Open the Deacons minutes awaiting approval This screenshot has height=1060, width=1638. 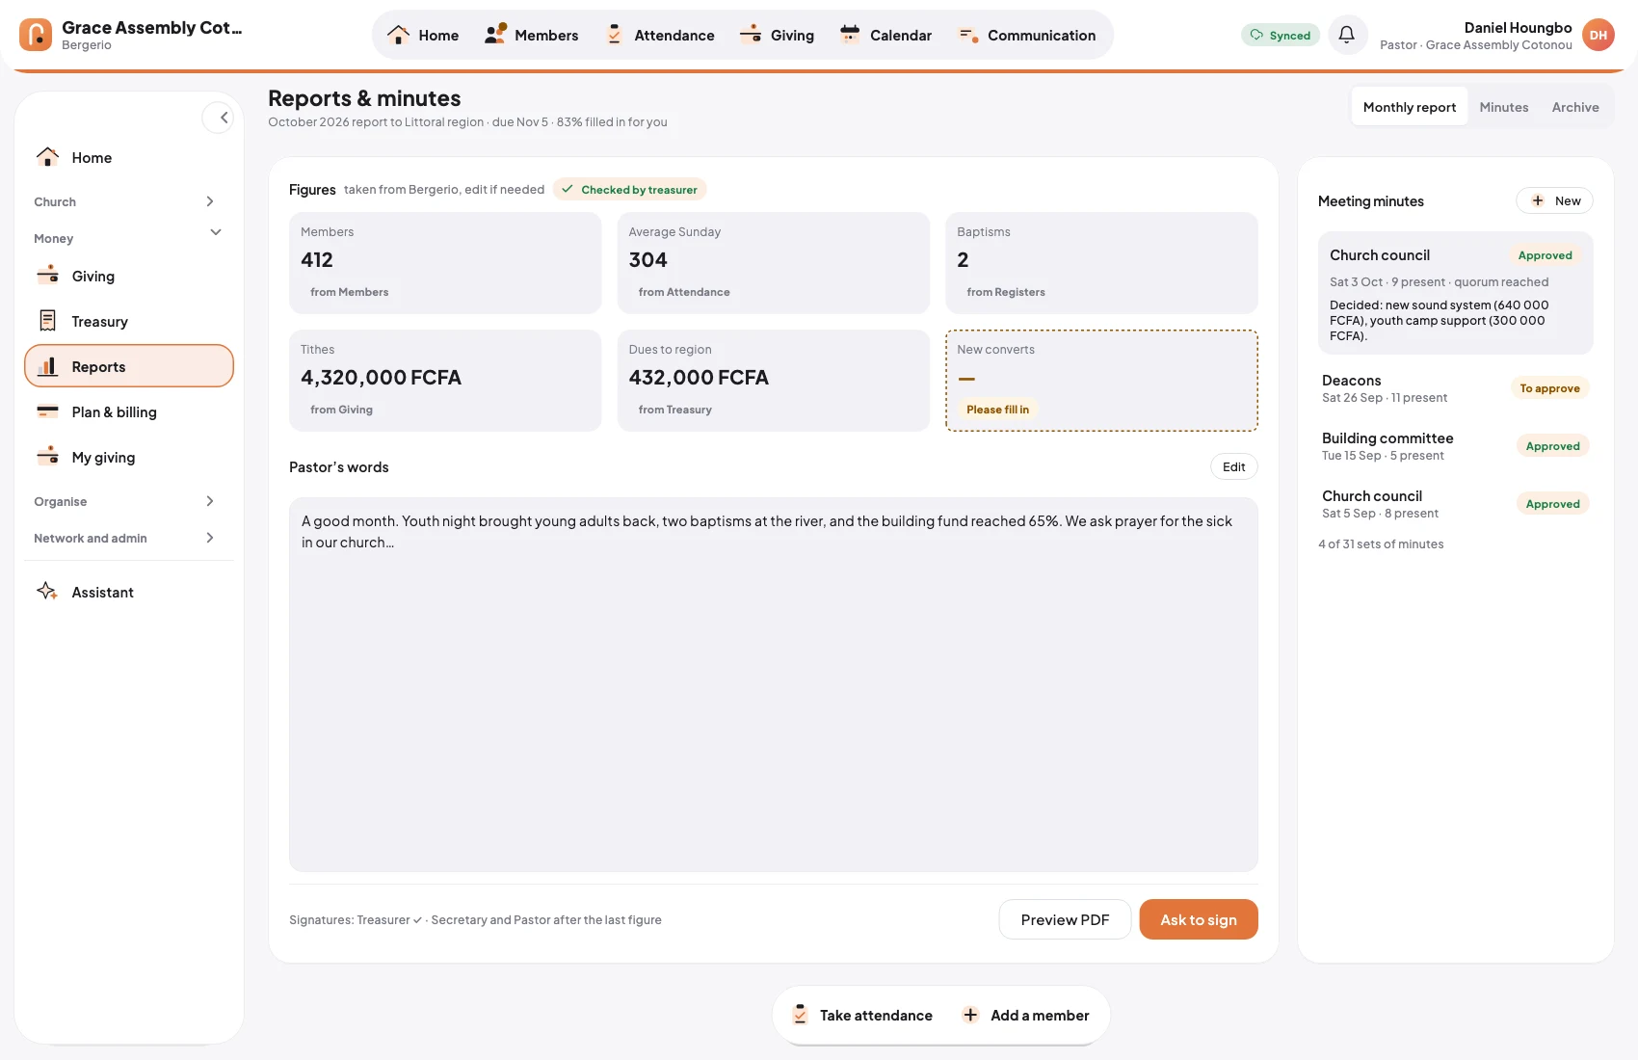coord(1455,388)
